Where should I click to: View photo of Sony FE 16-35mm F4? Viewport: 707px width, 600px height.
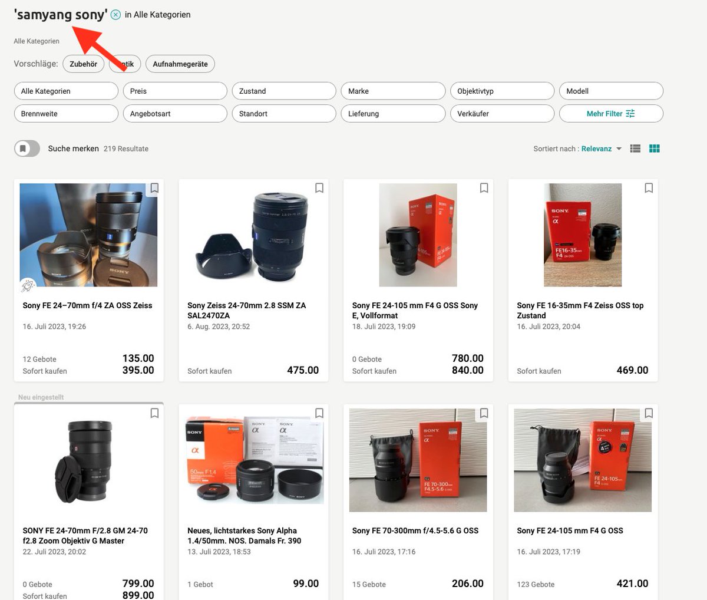(x=582, y=235)
